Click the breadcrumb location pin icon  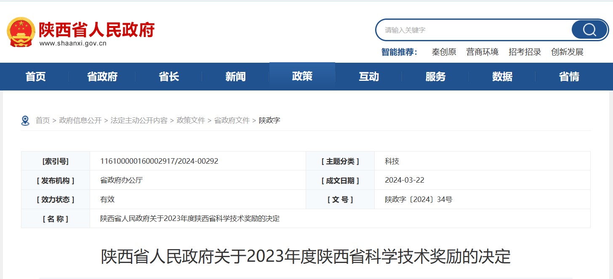click(x=25, y=120)
